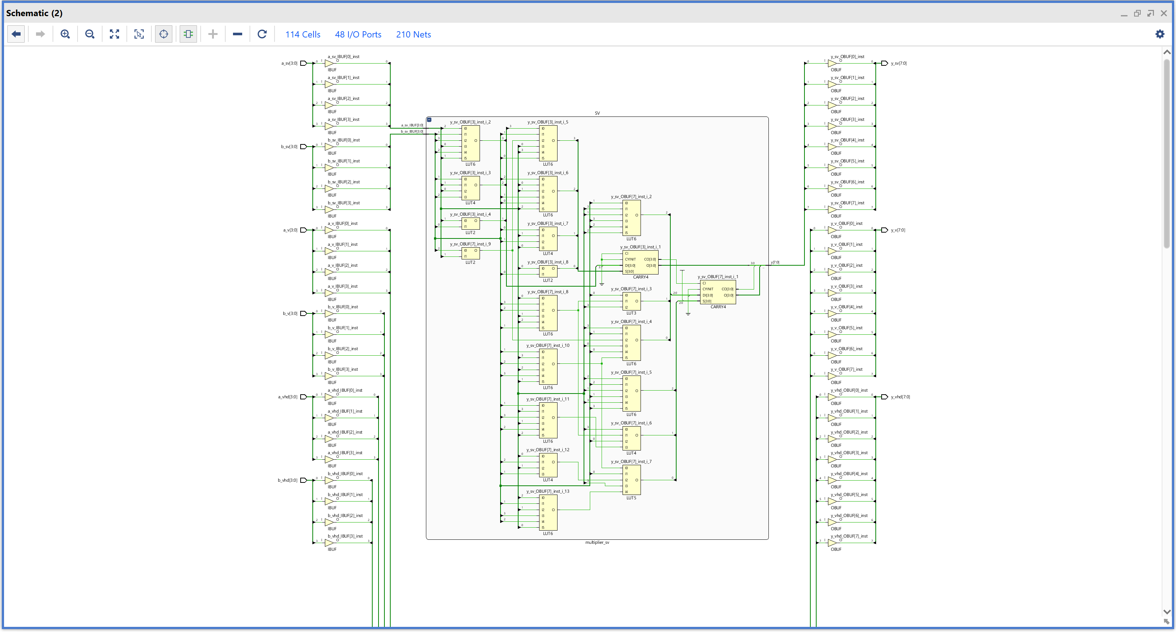Click the minus collapse toolbar button
The height and width of the screenshot is (632, 1176).
tap(237, 34)
